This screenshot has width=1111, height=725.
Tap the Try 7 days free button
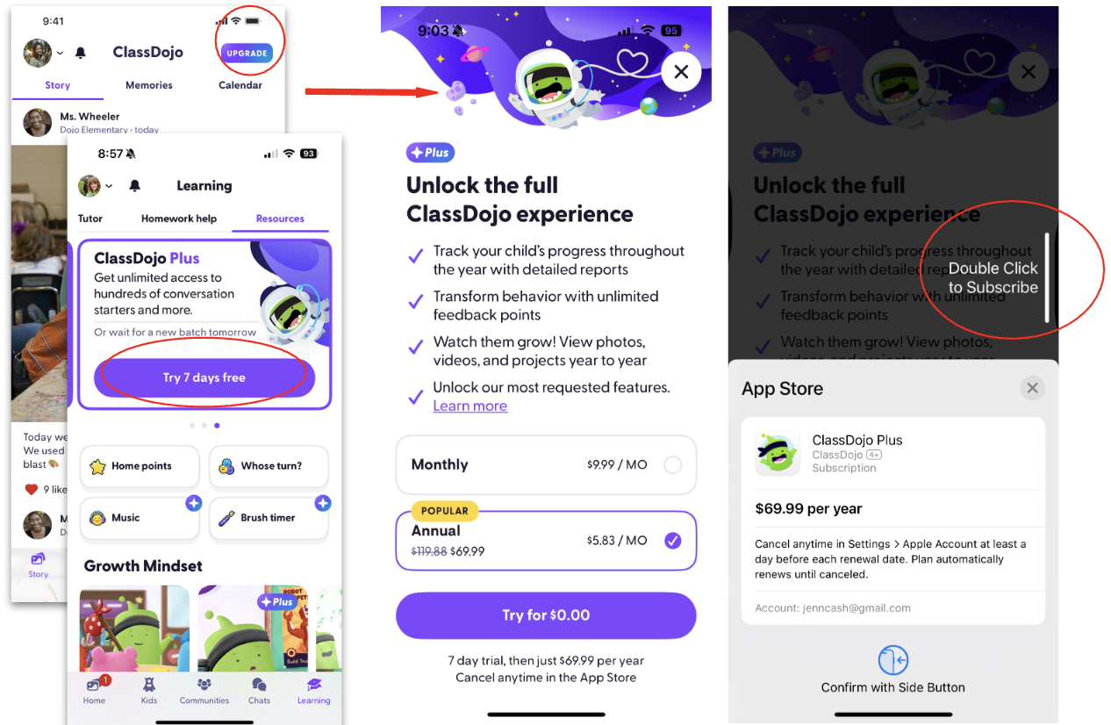(204, 377)
